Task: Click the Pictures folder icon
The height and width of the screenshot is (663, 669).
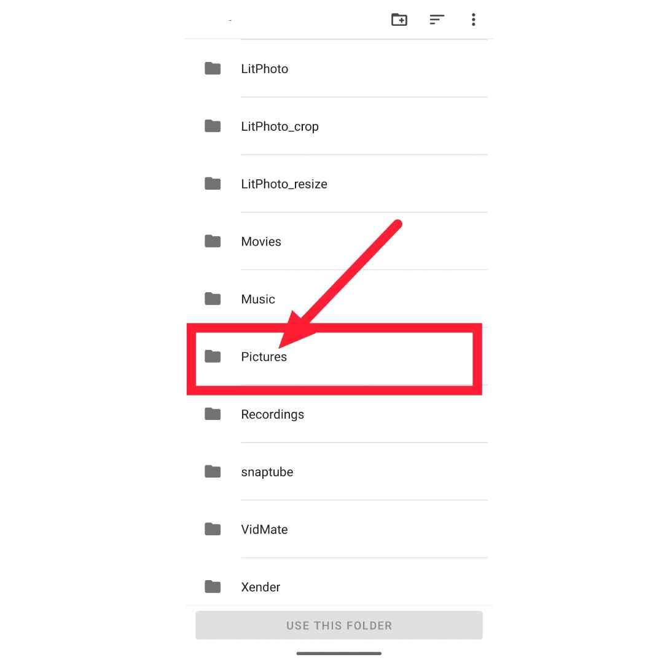Action: tap(213, 356)
